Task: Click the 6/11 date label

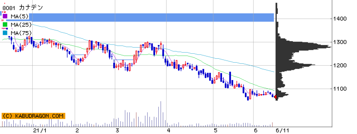Action: [x=283, y=130]
